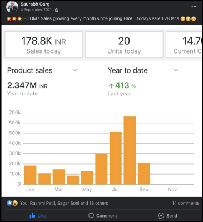Screen dimensions: 203x222
Task: Click the thumbs-up Like icon
Action: coord(32,216)
